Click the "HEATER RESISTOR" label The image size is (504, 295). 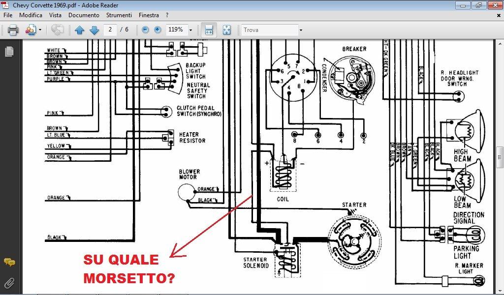click(x=192, y=138)
